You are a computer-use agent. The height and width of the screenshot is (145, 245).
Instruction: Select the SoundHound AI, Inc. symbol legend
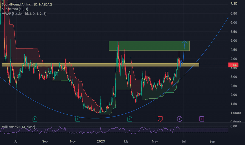[x=27, y=4]
